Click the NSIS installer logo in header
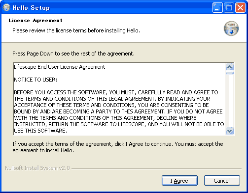Image resolution: width=248 pixels, height=193 pixels. click(231, 28)
